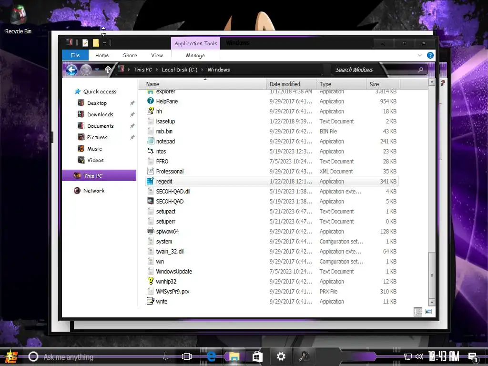
Task: Open Downloads in navigation pane
Action: click(95, 114)
